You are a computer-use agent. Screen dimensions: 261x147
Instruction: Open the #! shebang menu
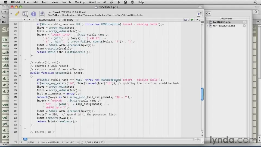point(104,2)
